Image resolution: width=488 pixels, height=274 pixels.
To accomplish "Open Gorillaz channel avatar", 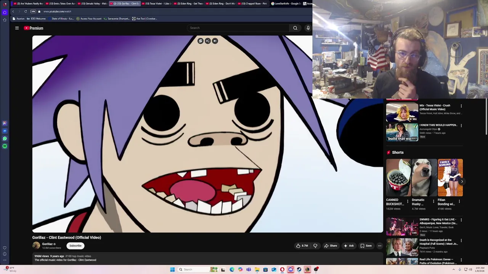I will [x=36, y=245].
